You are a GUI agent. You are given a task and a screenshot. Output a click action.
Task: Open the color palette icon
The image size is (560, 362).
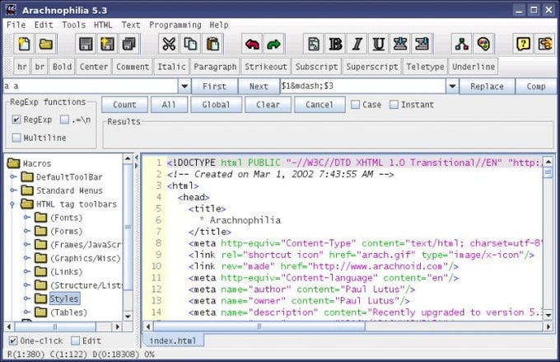coord(483,44)
